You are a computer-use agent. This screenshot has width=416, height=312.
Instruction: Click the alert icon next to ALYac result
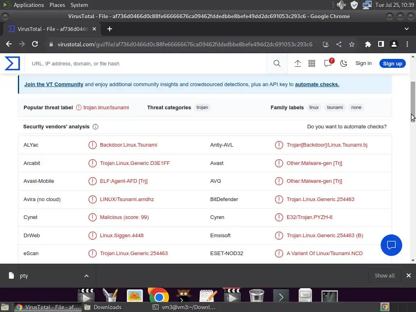tap(92, 145)
